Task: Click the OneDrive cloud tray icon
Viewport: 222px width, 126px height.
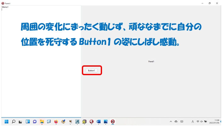Action: click(x=176, y=122)
